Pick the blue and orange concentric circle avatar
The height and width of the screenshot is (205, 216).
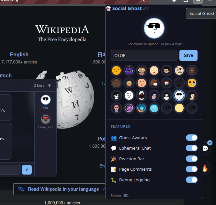pyautogui.click(x=142, y=108)
